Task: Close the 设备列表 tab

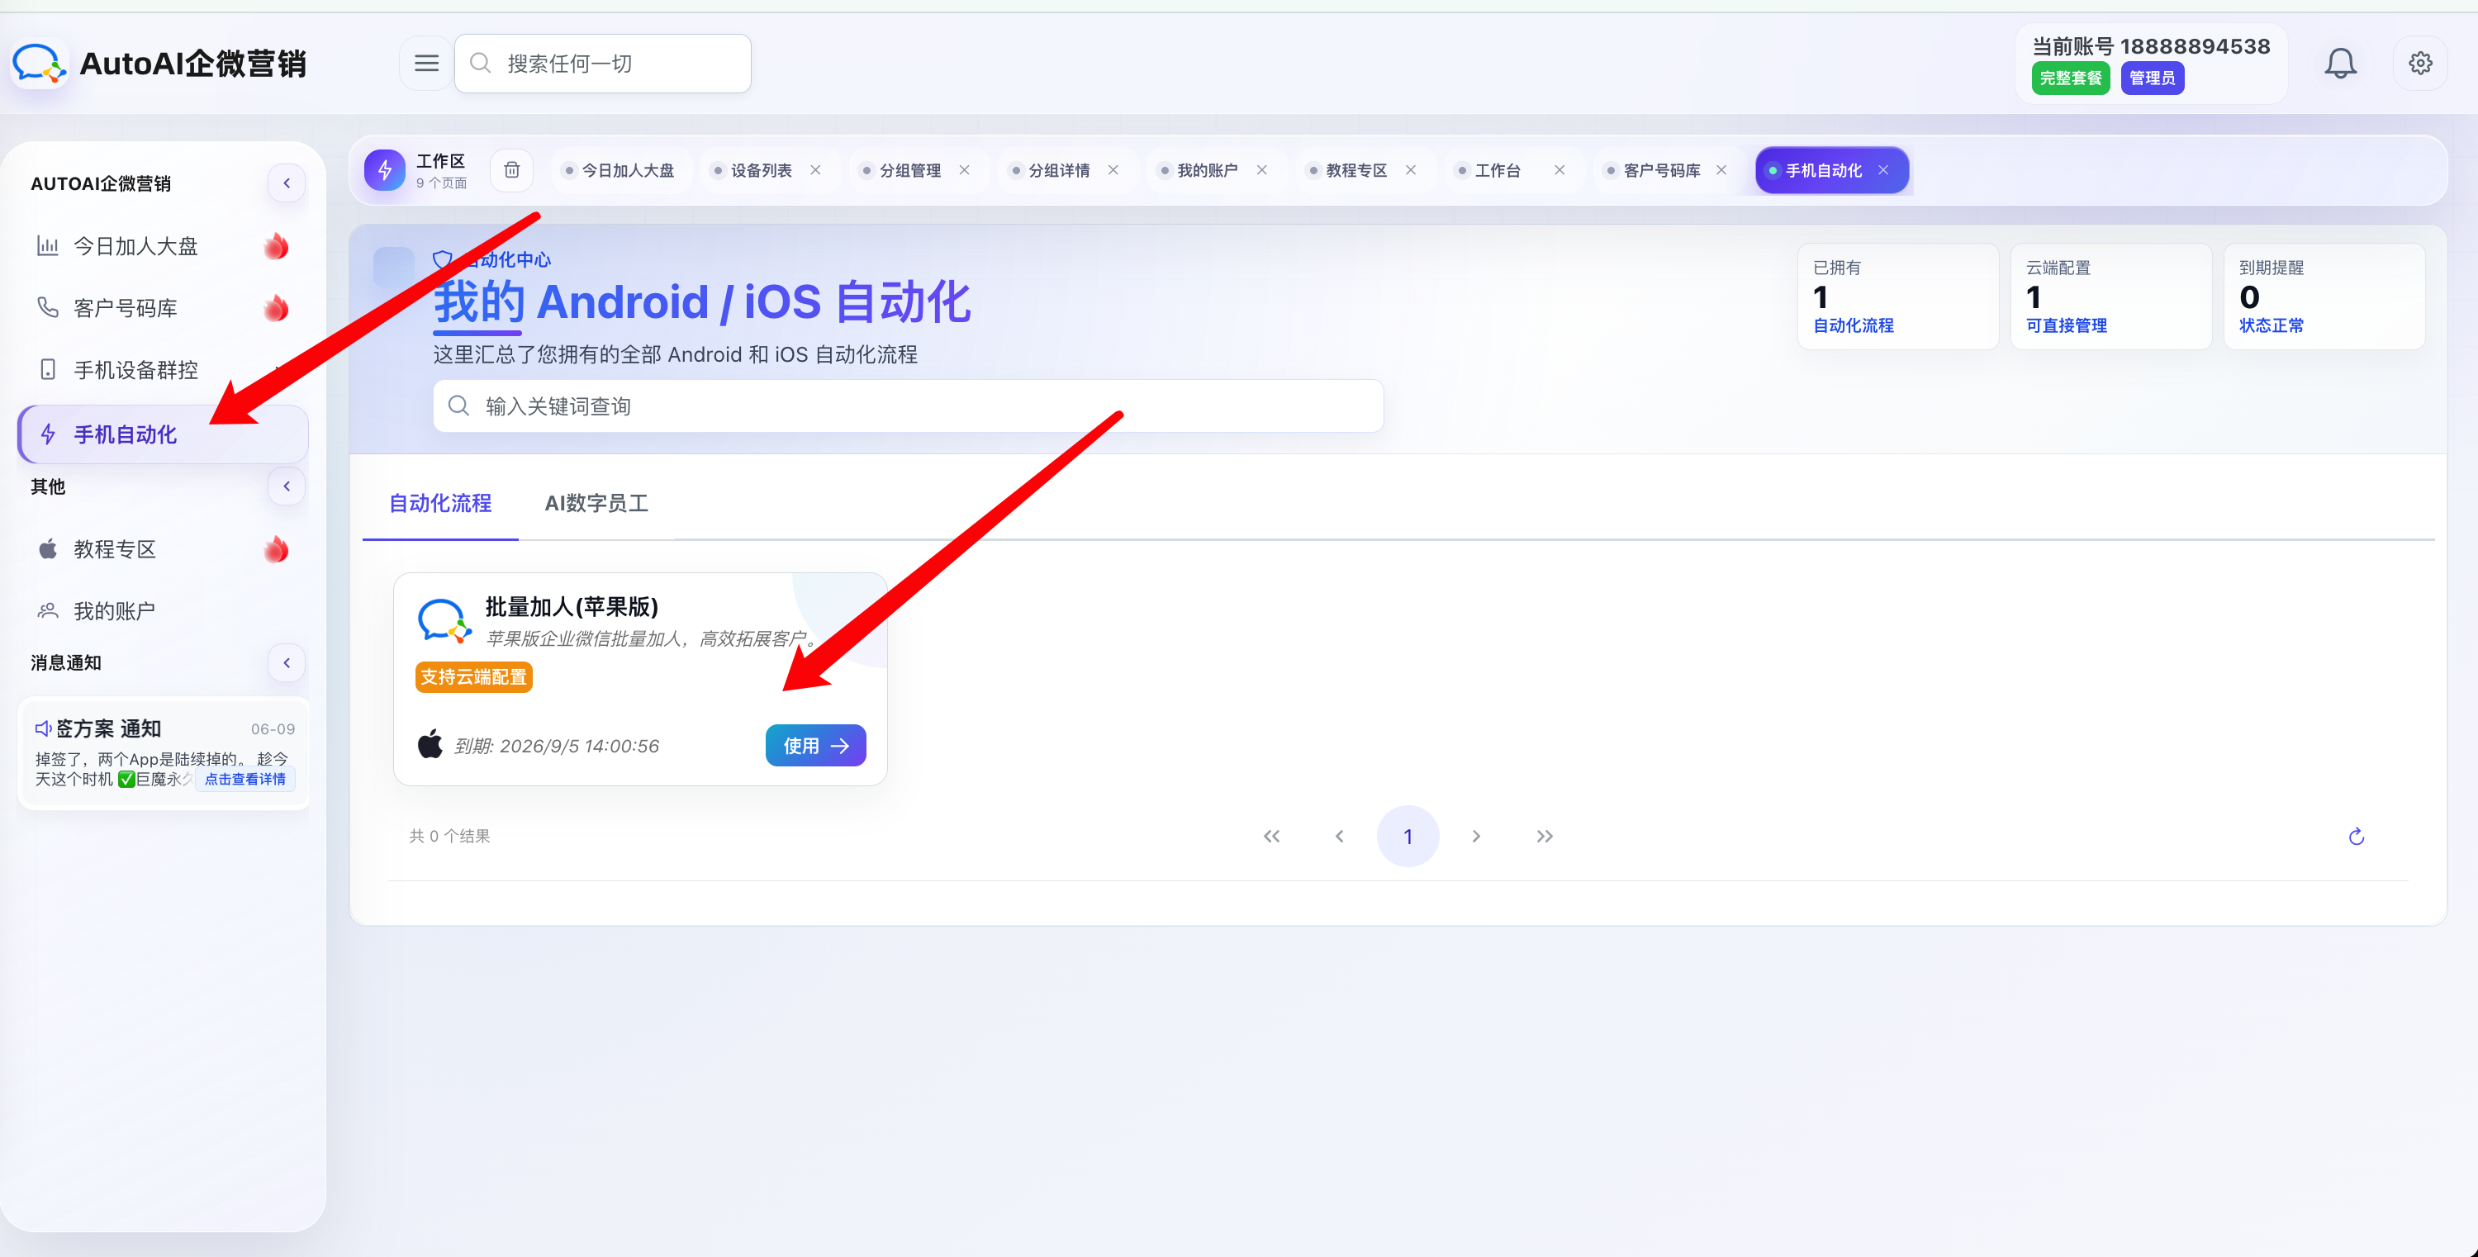Action: (816, 170)
